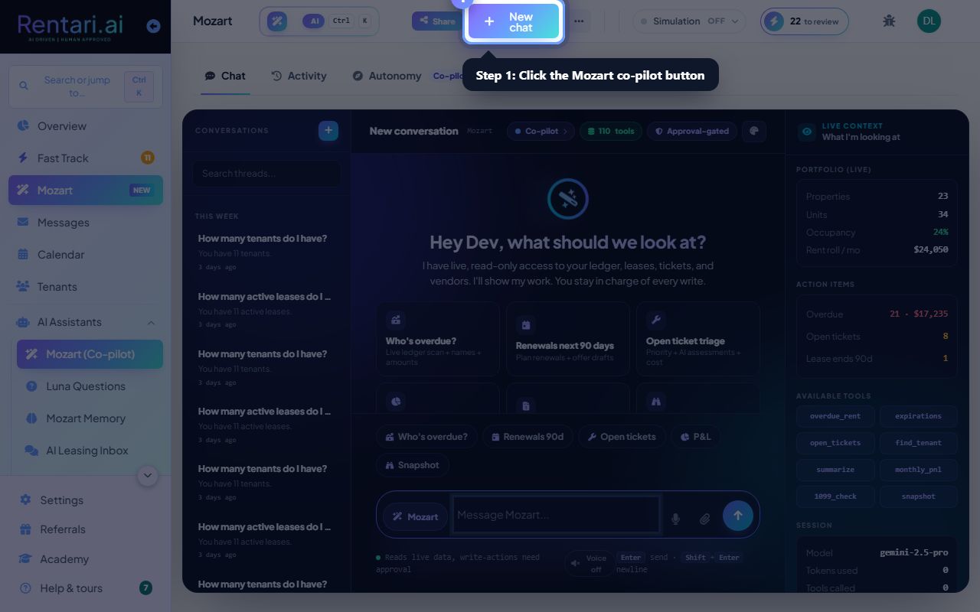Open the three-dot more options button
The image size is (980, 612).
pos(579,21)
